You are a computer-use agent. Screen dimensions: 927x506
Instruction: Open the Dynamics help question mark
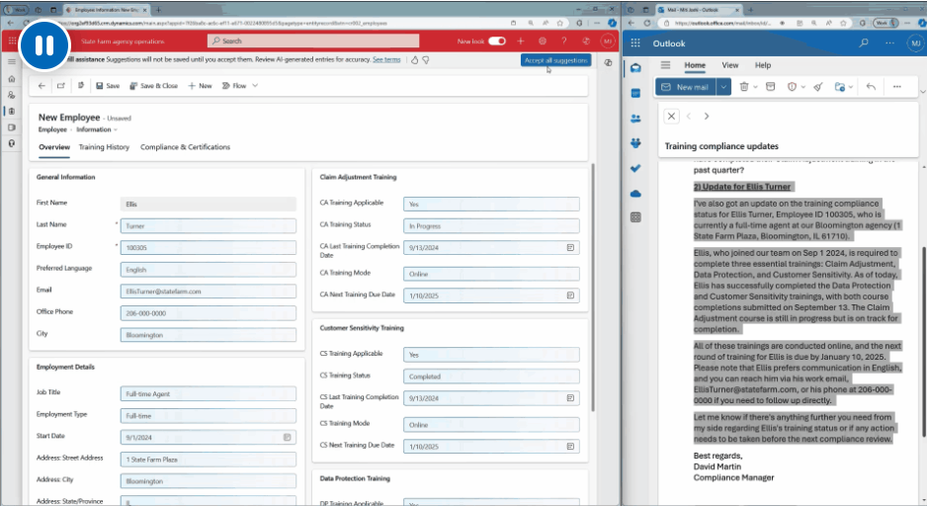coord(564,41)
